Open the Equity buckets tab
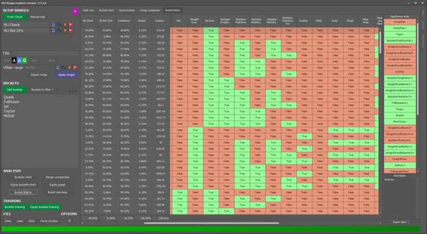This screenshot has width=427, height=234. (127, 10)
